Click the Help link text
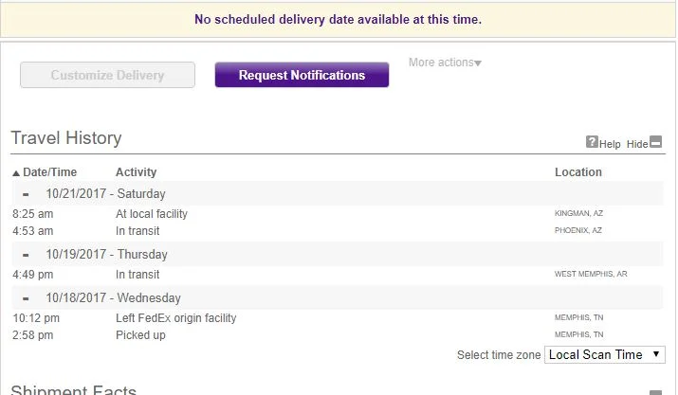This screenshot has height=395, width=678. (610, 144)
